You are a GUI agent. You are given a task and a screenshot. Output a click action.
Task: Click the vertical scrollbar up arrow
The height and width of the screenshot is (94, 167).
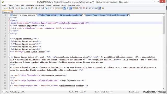coord(164,15)
